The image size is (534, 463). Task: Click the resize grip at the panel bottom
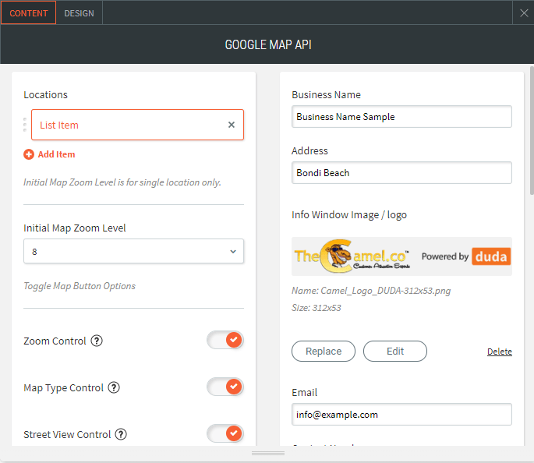click(267, 453)
